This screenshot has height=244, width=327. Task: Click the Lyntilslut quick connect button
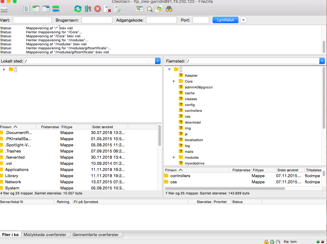click(x=225, y=20)
